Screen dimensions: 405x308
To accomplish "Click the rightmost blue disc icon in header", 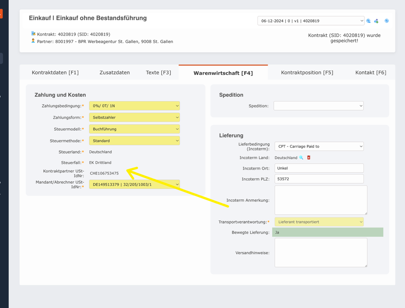I will tap(386, 20).
